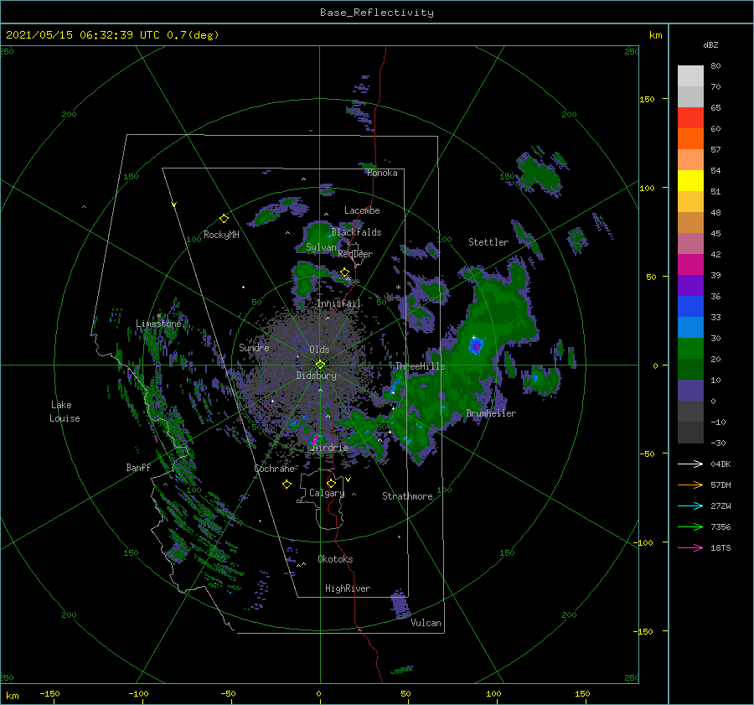This screenshot has width=754, height=705.
Task: Click the Vulcan town label
Action: (426, 623)
